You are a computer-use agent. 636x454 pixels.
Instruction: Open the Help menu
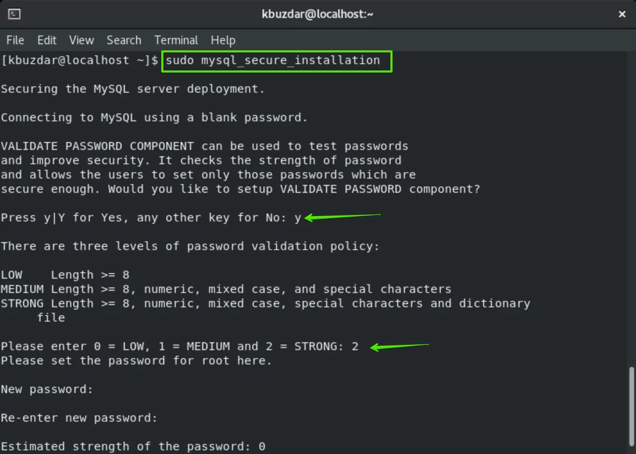coord(223,40)
